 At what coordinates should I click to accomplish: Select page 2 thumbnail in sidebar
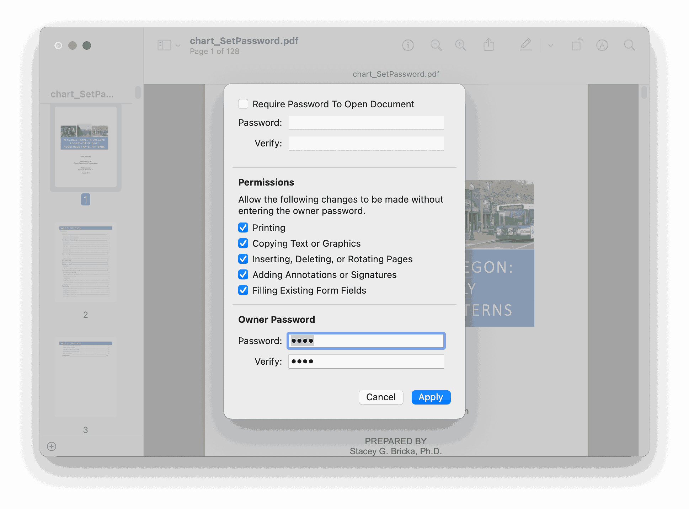pyautogui.click(x=86, y=262)
